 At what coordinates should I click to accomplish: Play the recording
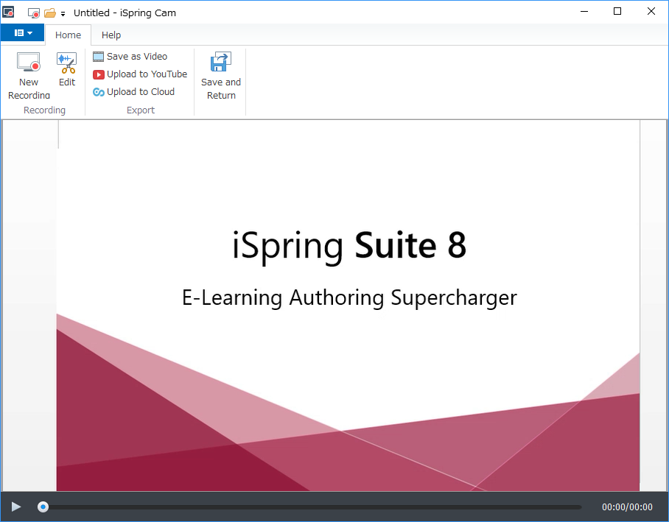coord(16,507)
